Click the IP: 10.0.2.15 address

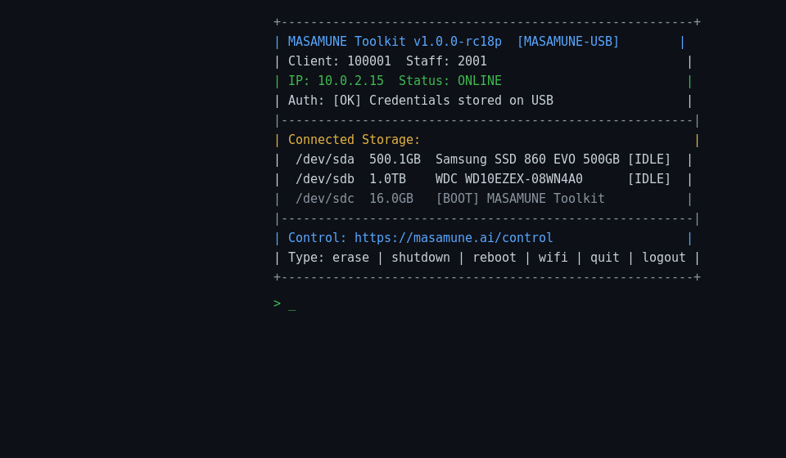336,81
